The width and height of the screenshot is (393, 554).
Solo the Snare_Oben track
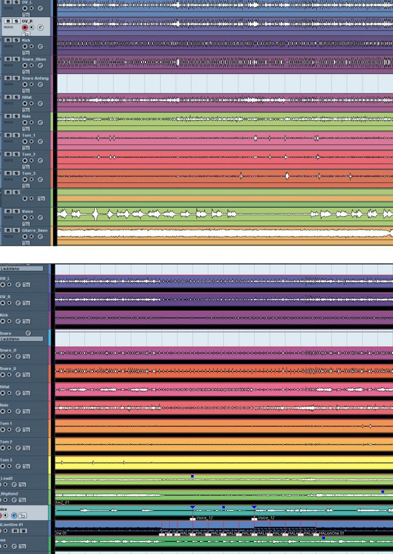point(16,59)
